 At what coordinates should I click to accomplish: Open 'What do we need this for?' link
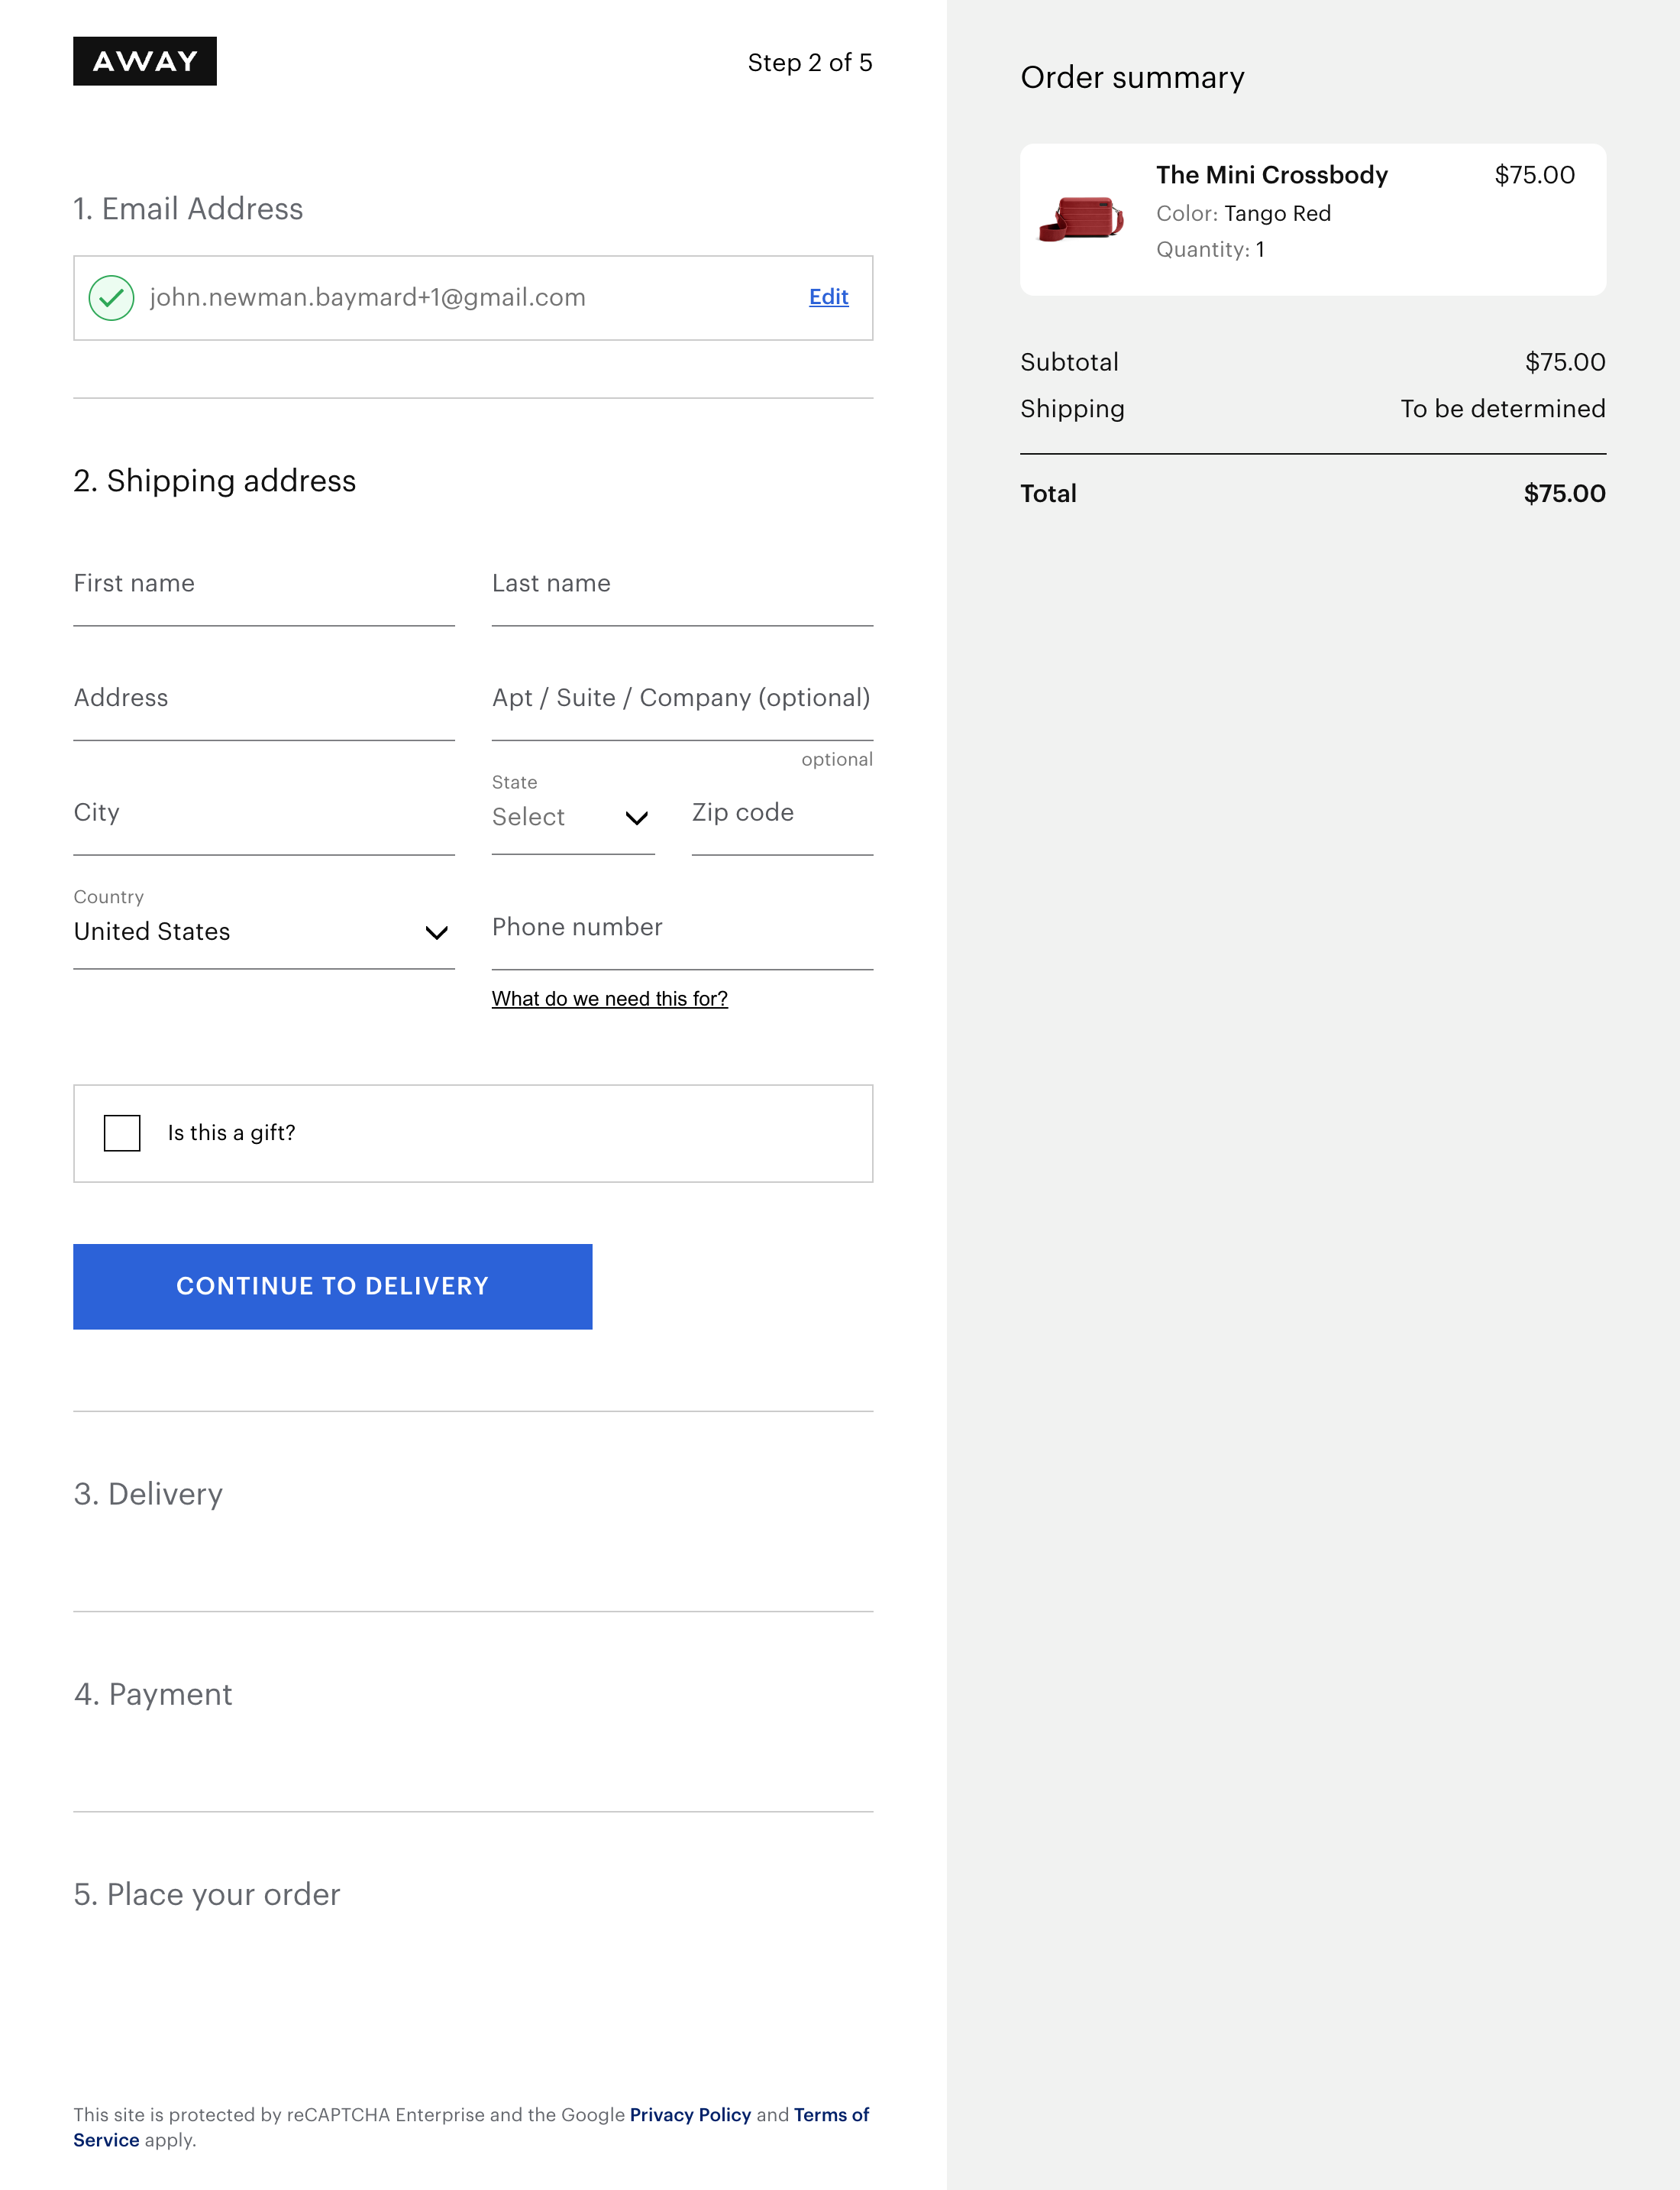[x=609, y=999]
